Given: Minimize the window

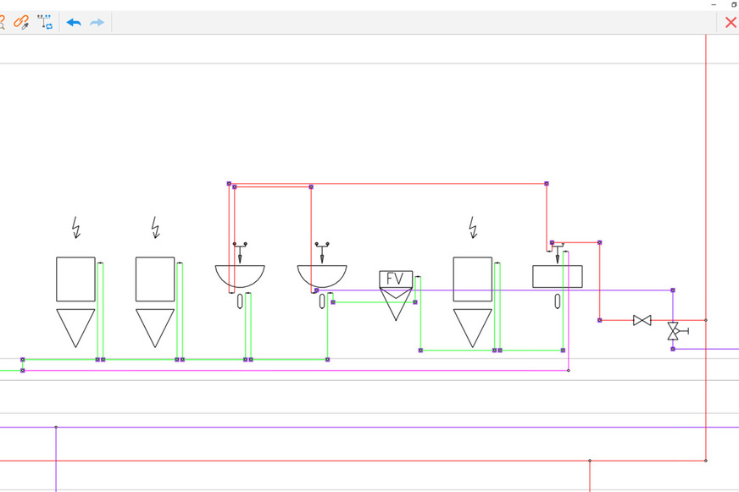Looking at the screenshot, I should coord(714,4).
